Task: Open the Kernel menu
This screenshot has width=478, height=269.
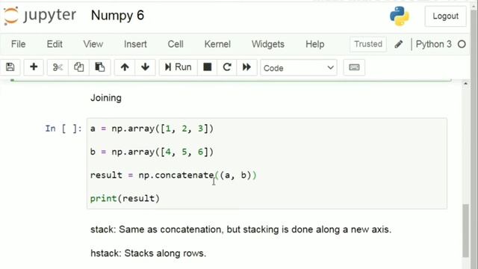Action: (x=217, y=44)
